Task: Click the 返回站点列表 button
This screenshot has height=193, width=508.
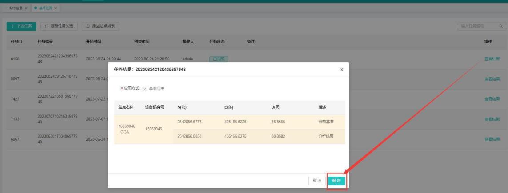Action: point(100,27)
